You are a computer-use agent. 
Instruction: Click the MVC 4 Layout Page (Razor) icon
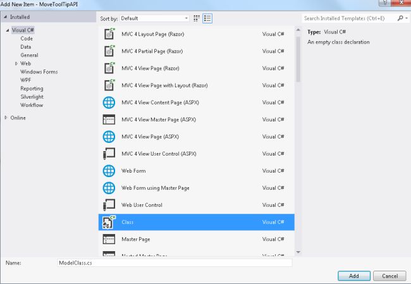109,34
